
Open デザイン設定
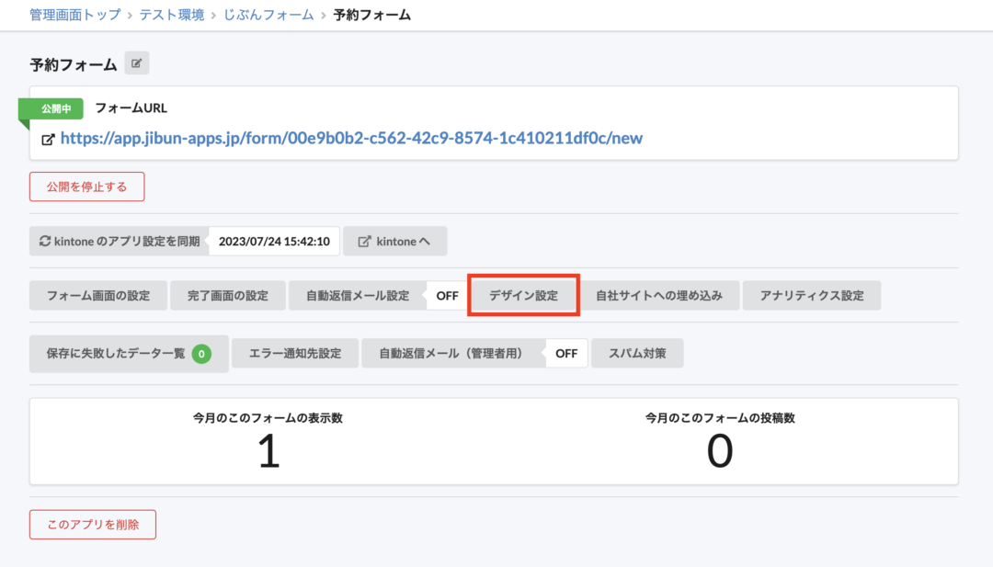(x=523, y=295)
